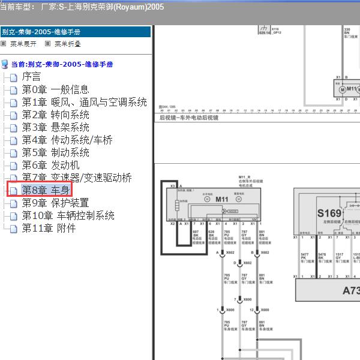Screen dimensions: 360x360
Task: Click the page icon beside 序言
Action: (x=14, y=78)
